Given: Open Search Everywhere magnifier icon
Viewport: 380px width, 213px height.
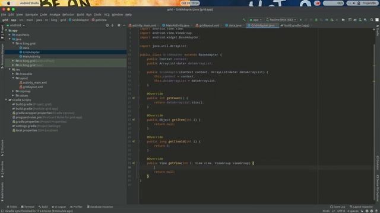Looking at the screenshot, I should [x=372, y=20].
